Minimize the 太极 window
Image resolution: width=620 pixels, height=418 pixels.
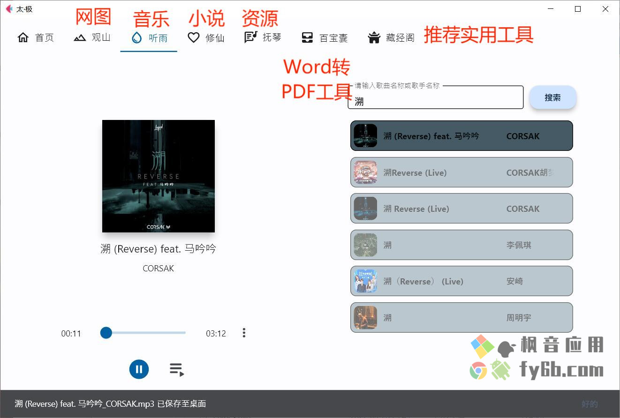pos(551,9)
